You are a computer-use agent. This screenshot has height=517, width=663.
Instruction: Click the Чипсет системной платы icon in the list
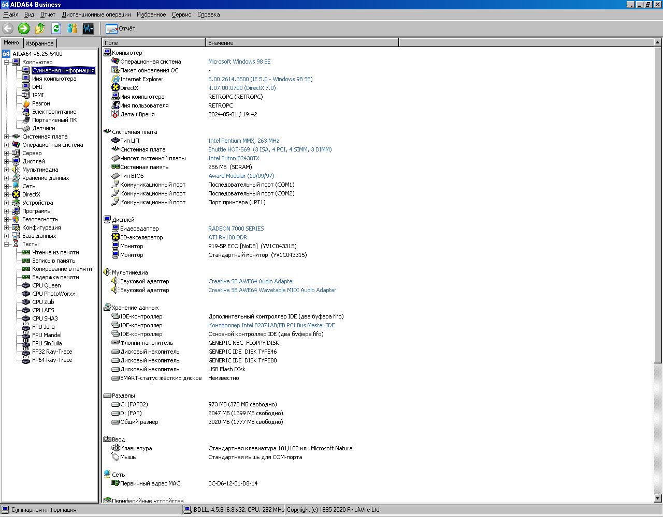pyautogui.click(x=116, y=158)
